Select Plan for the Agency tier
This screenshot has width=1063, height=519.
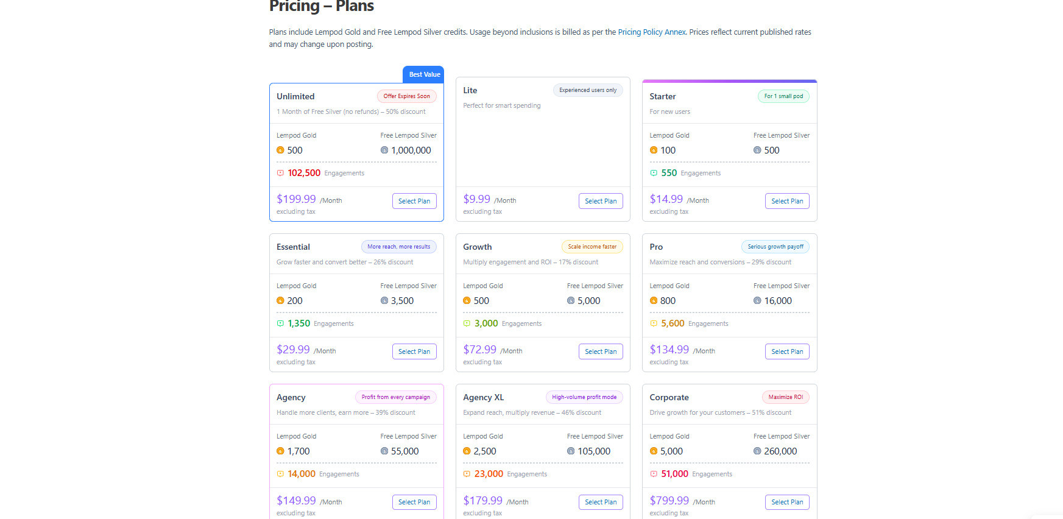point(414,502)
